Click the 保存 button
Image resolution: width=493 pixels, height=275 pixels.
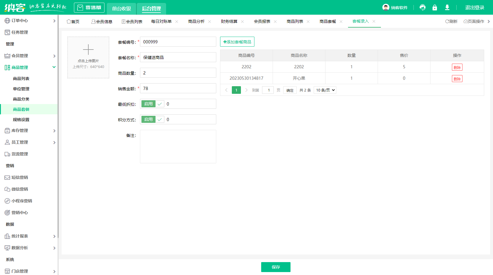[x=276, y=267]
